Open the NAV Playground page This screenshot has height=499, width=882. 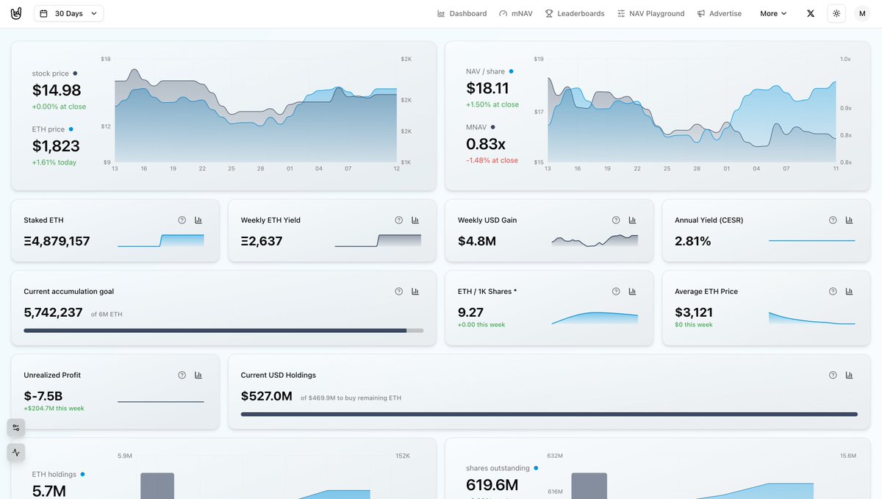650,13
